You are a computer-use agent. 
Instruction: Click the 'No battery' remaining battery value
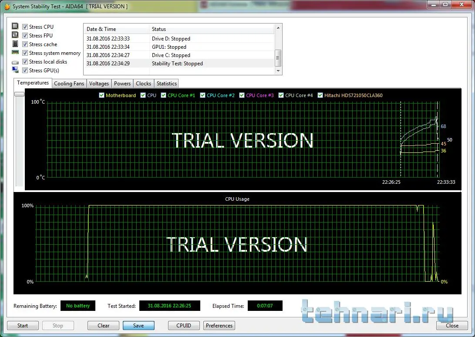pyautogui.click(x=78, y=306)
